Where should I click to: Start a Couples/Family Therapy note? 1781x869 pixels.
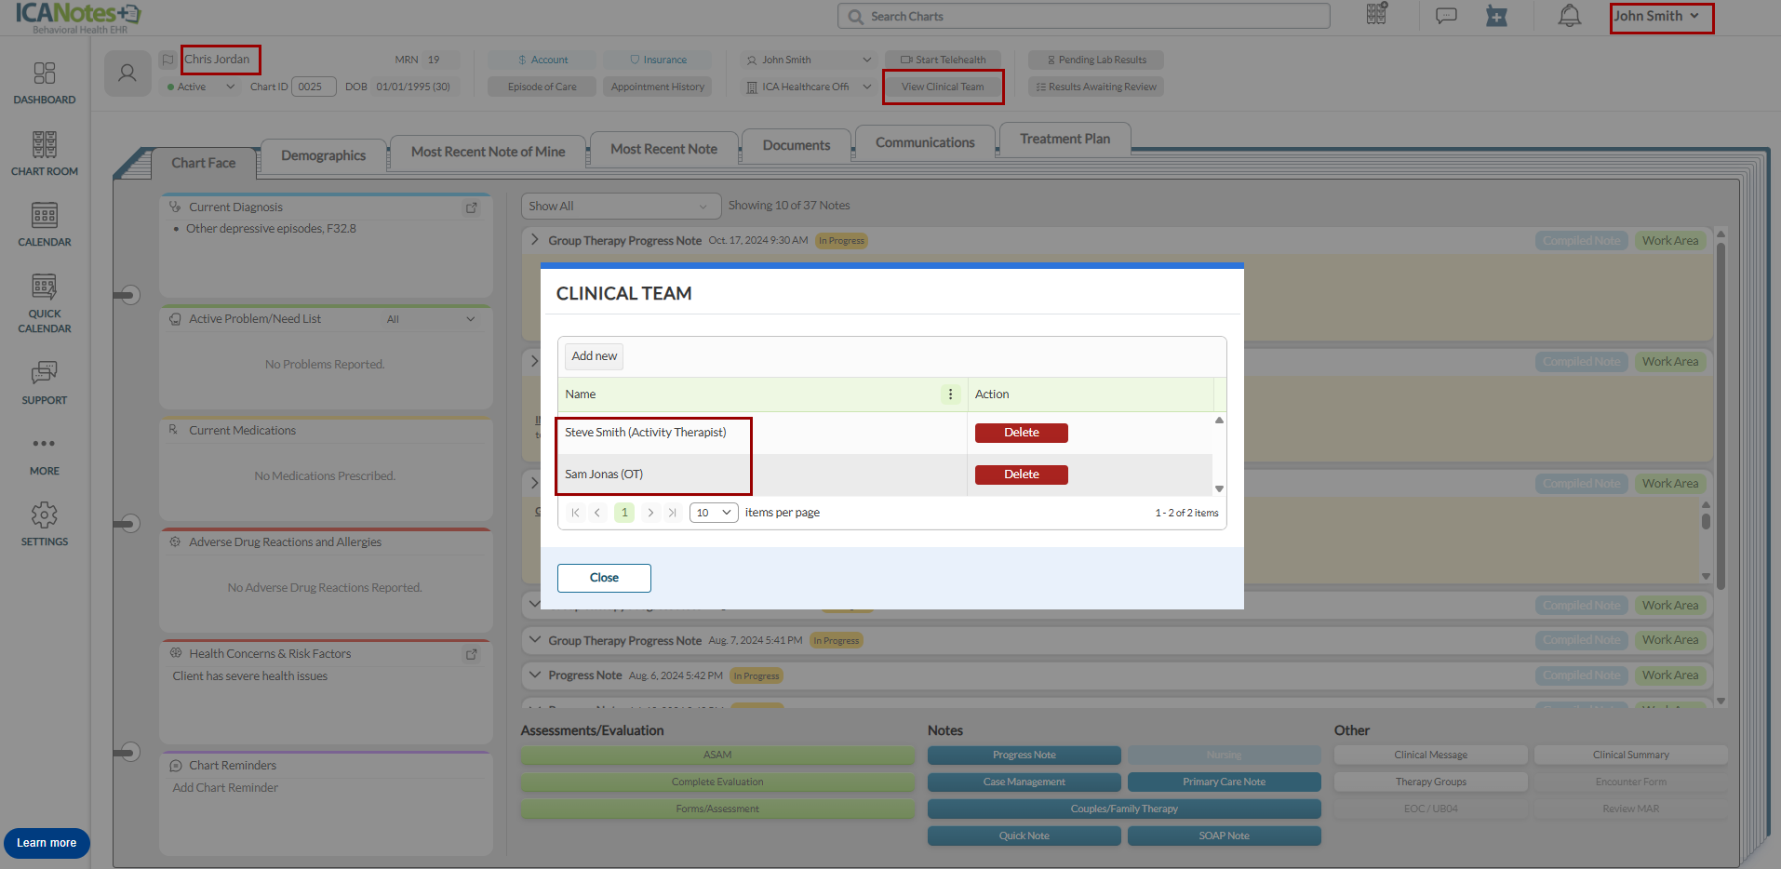click(x=1124, y=809)
